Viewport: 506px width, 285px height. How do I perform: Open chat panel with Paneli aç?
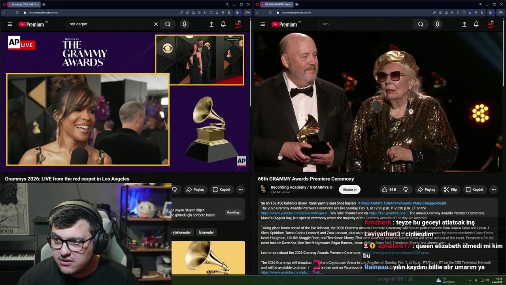coord(233,213)
